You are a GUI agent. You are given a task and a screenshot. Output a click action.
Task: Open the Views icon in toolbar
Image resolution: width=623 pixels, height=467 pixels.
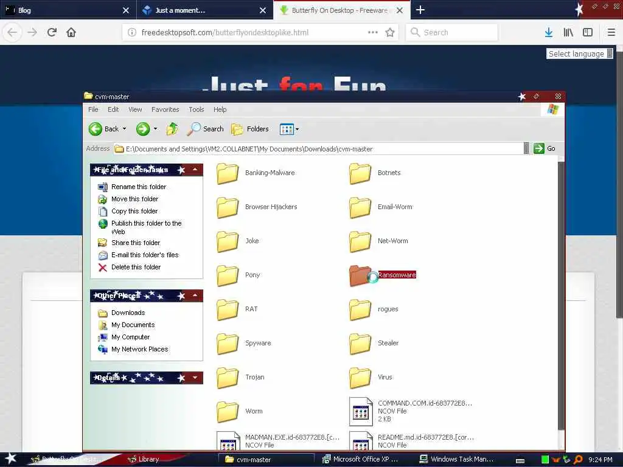tap(287, 129)
